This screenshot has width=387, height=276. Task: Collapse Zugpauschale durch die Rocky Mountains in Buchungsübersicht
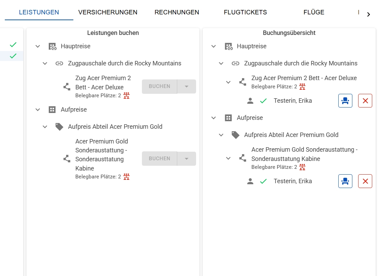coord(221,63)
